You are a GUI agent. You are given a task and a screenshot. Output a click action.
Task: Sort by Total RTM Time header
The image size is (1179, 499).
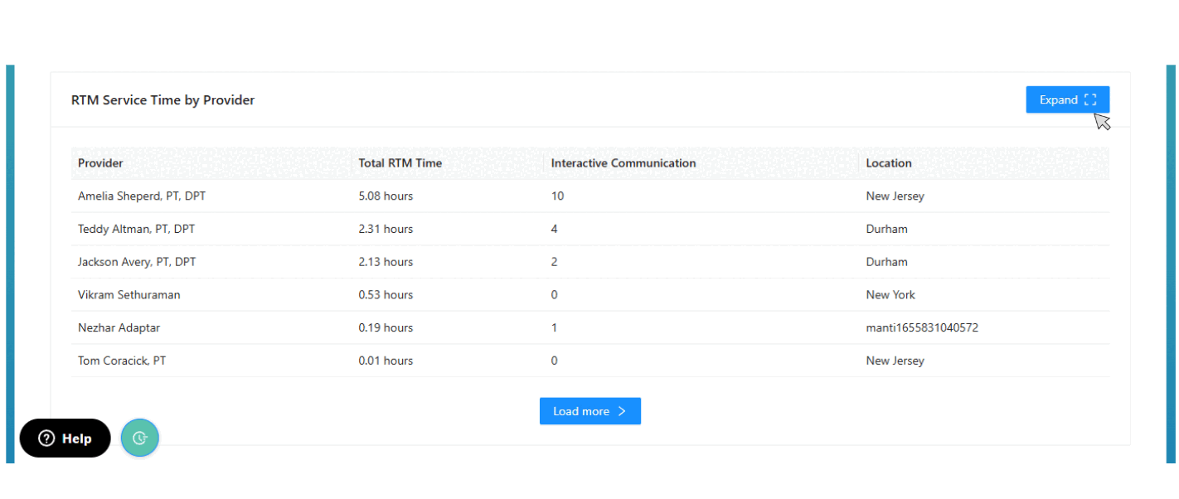coord(400,163)
